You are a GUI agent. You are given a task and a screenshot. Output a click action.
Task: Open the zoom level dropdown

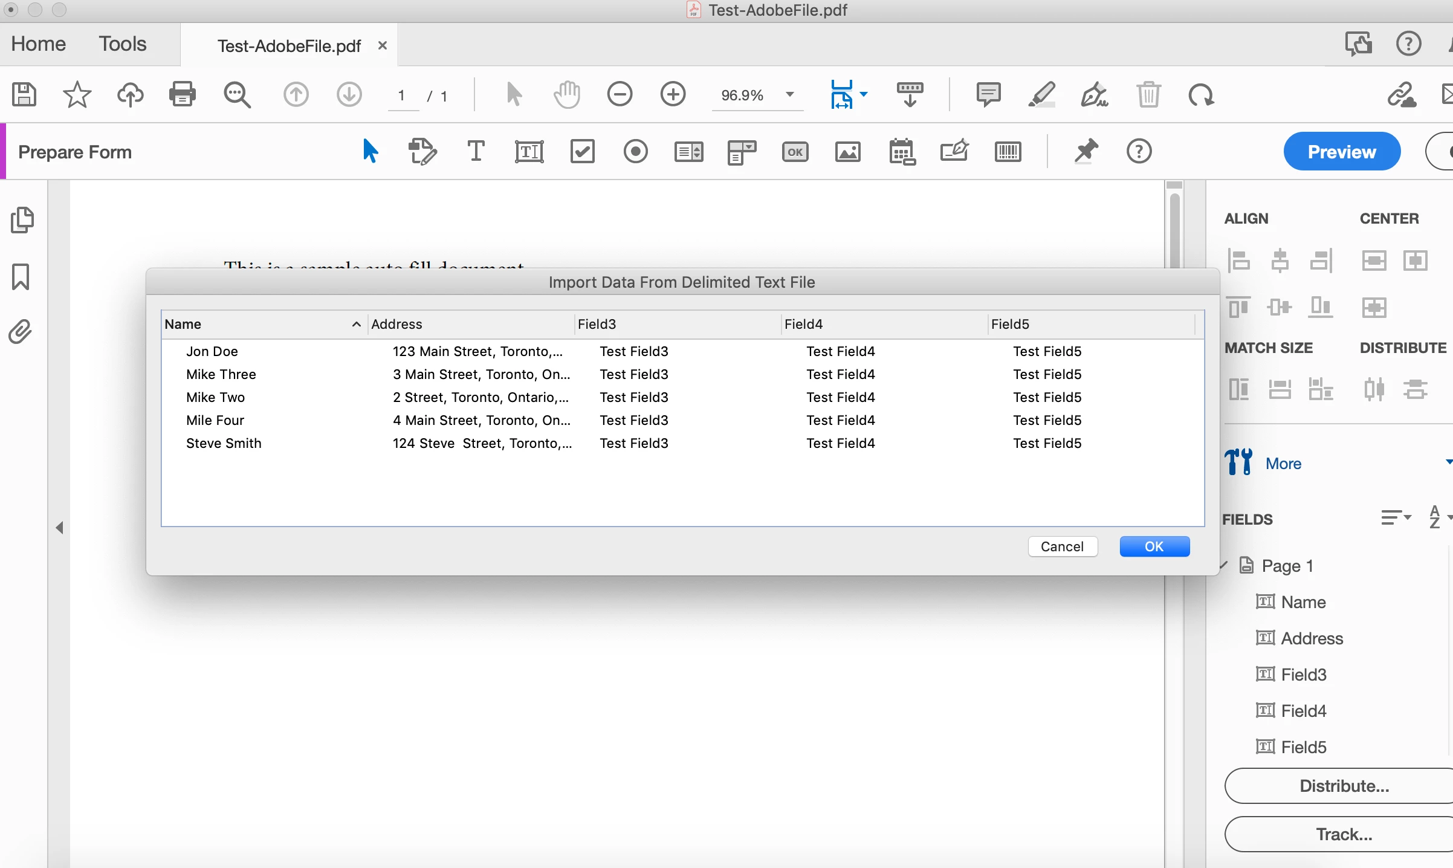coord(789,95)
